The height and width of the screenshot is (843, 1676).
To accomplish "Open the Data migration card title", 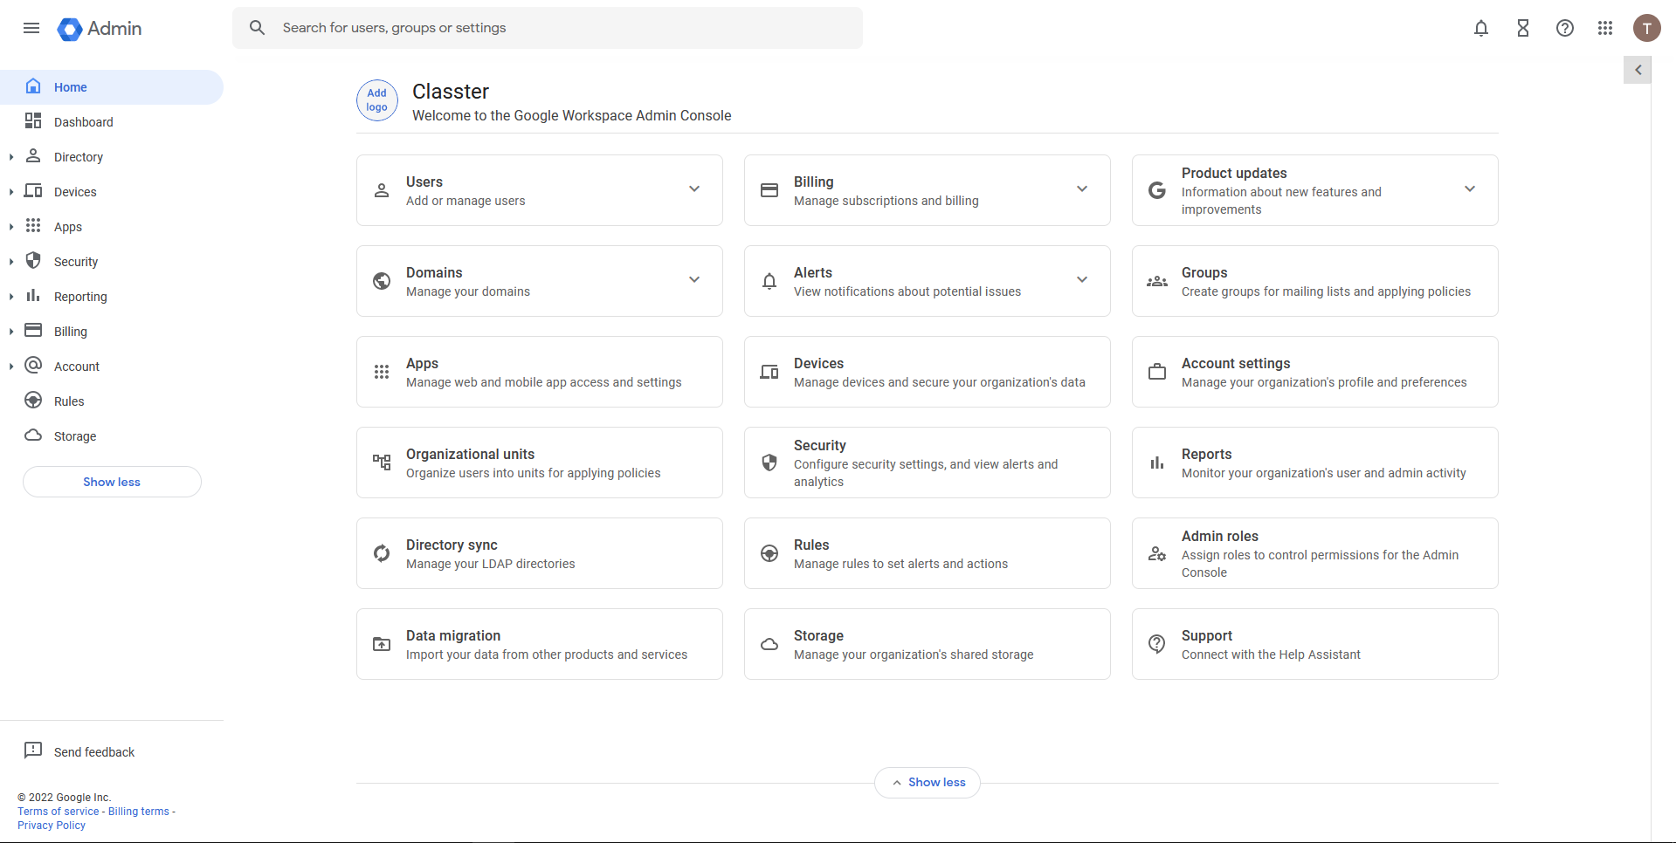I will 453,636.
